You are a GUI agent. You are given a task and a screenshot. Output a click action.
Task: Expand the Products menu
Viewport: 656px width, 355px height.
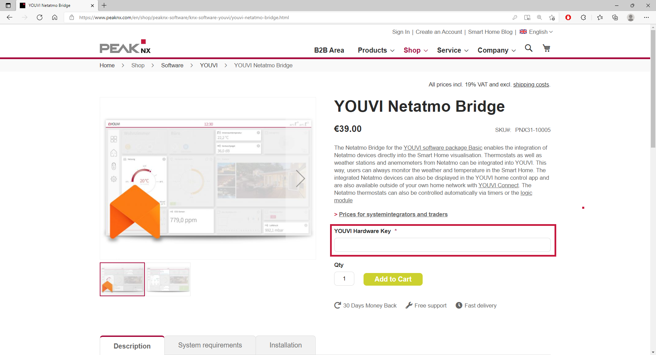(376, 50)
